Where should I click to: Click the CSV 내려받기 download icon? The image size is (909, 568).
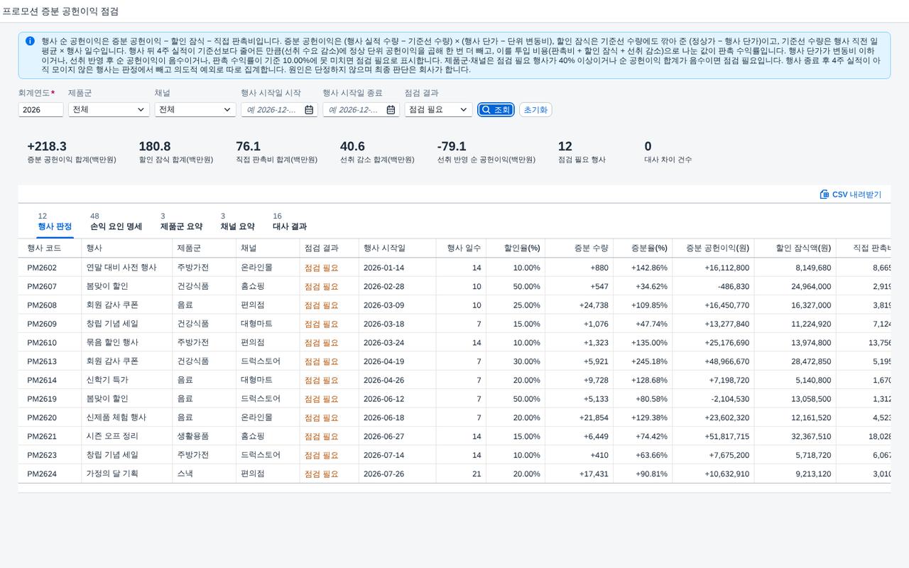(x=824, y=195)
